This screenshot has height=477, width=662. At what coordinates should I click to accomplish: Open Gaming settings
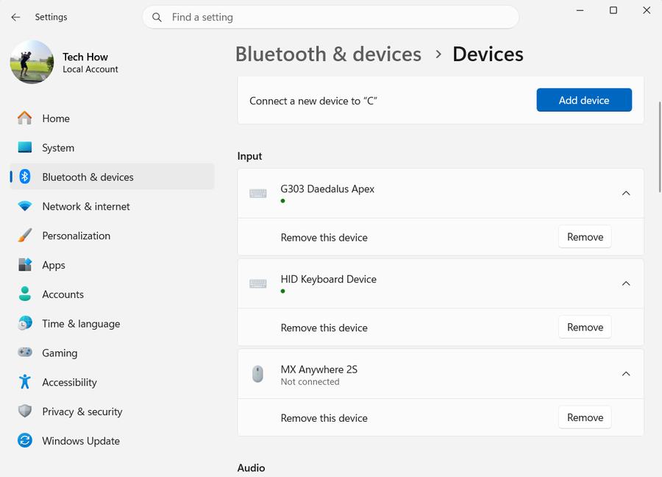point(112,353)
